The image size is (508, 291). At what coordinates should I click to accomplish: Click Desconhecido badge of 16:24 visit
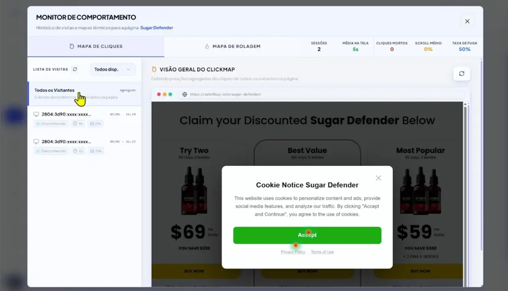51,124
